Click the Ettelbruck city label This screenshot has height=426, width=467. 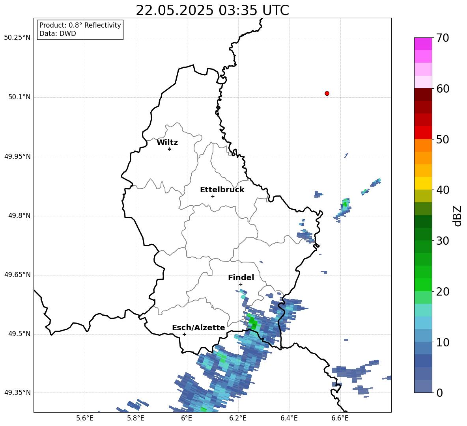[222, 190]
